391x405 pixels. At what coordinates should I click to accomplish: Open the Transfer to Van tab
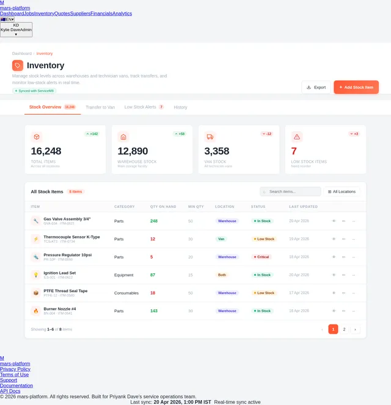[x=100, y=107]
